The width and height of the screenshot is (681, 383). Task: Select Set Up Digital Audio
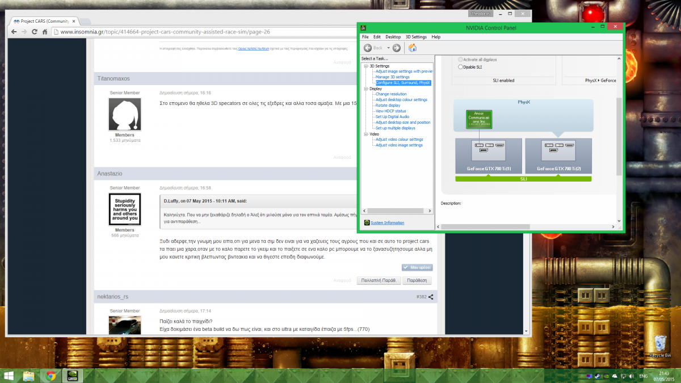click(392, 117)
